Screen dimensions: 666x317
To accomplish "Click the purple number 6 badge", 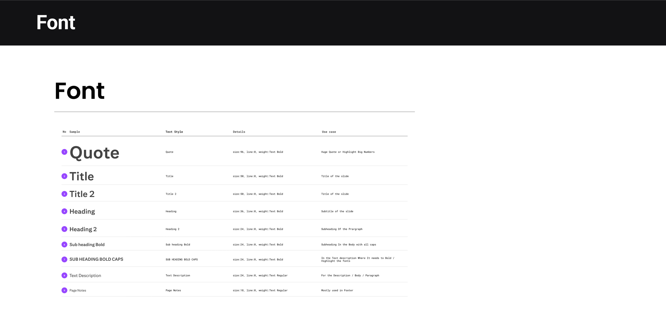I will coord(64,244).
